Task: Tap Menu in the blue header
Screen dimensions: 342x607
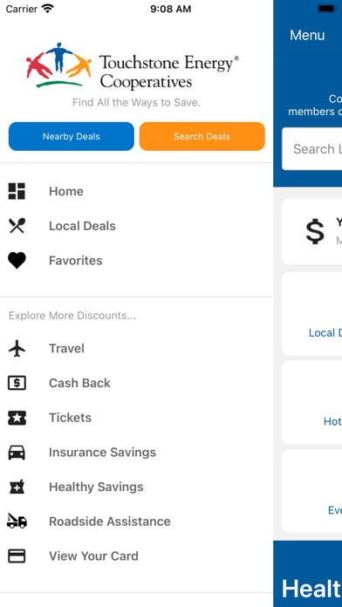Action: pyautogui.click(x=307, y=35)
